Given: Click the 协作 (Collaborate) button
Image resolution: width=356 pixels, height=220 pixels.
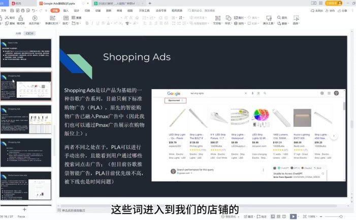Looking at the screenshot, I should [x=330, y=11].
